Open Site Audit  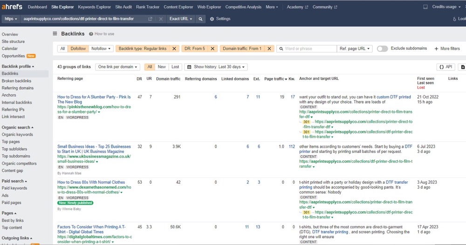pyautogui.click(x=123, y=7)
